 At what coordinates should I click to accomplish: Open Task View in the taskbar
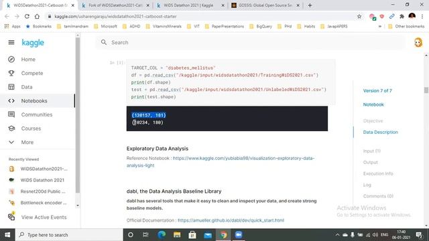[145, 235]
